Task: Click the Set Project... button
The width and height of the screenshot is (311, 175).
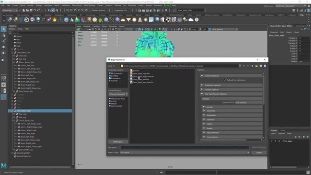Action: pos(118,141)
